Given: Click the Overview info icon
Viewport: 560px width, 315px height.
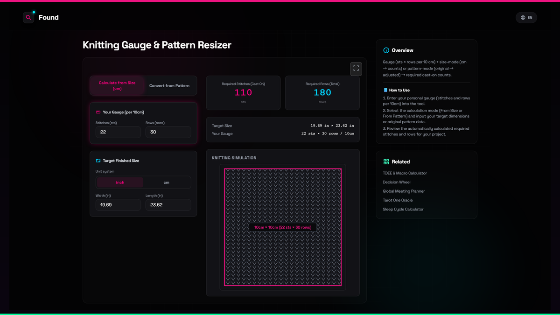Looking at the screenshot, I should (x=386, y=50).
